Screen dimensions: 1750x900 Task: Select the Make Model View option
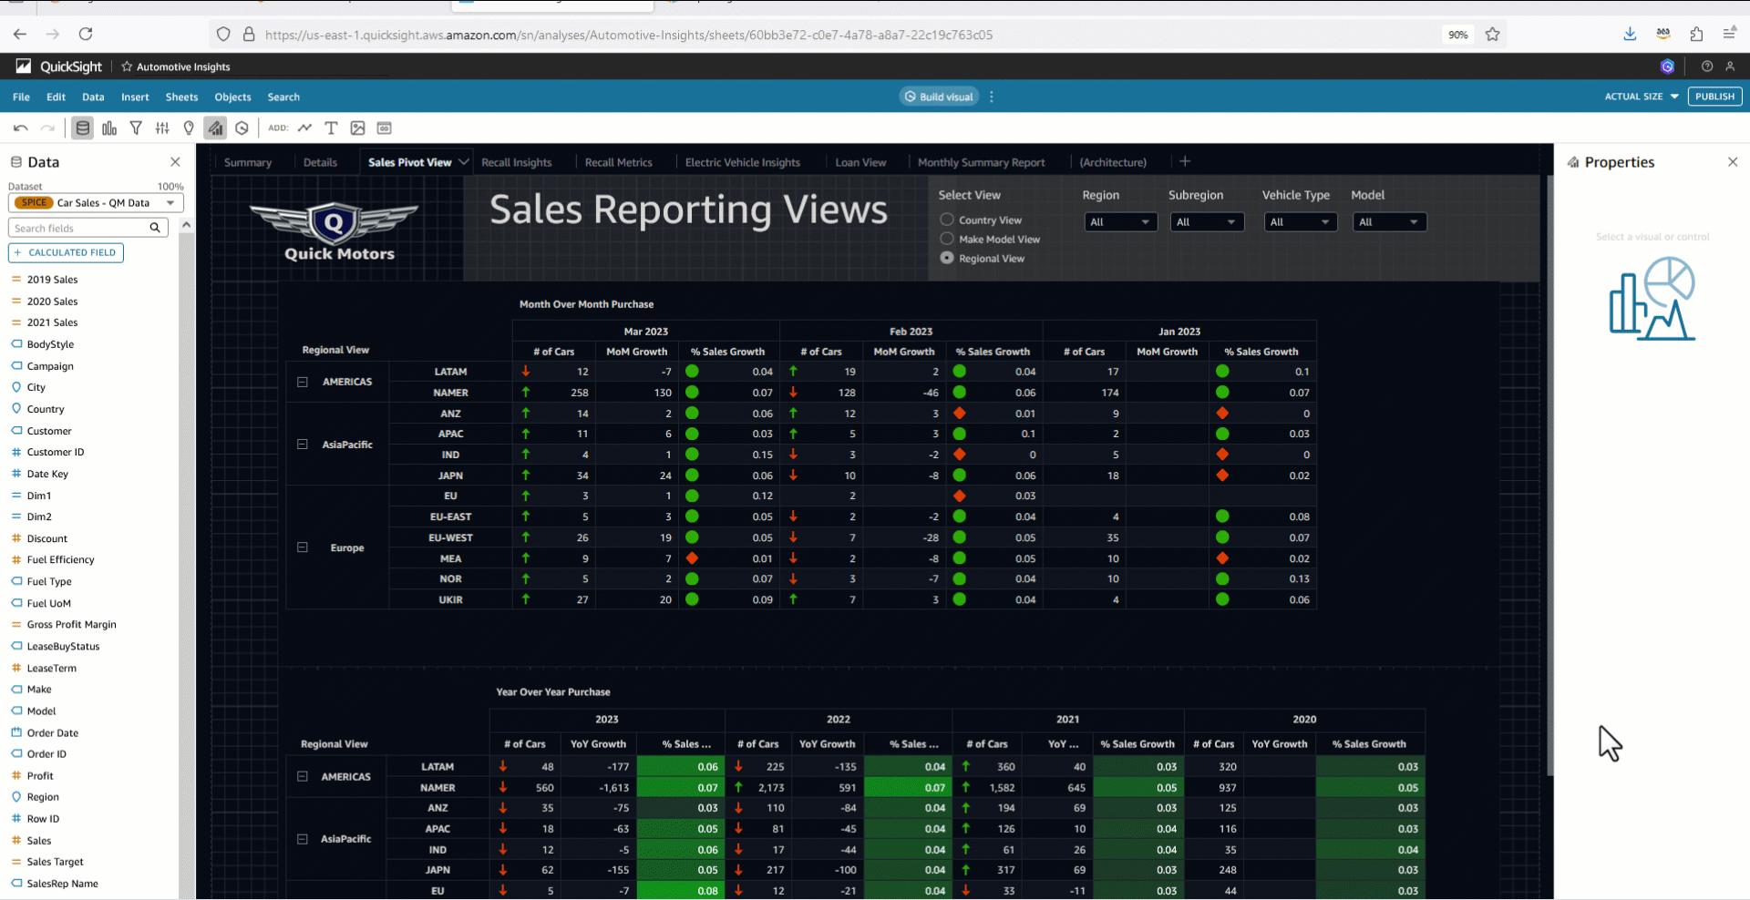947,239
